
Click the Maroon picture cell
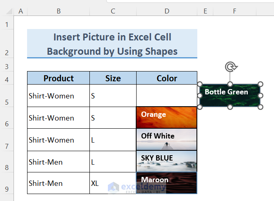pos(167,183)
